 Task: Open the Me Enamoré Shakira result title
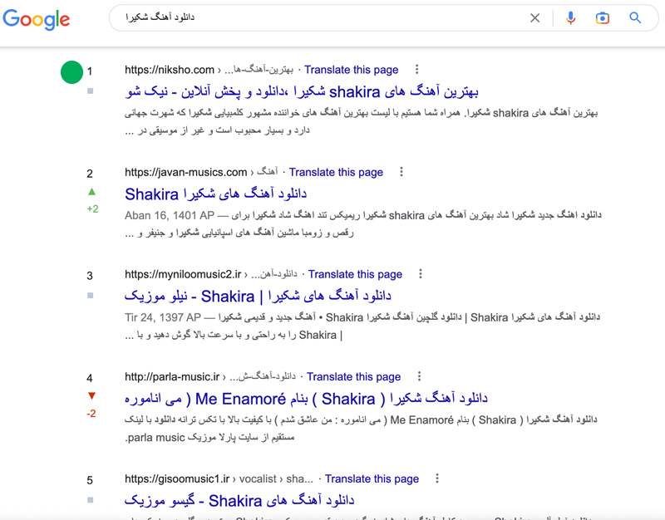tap(306, 399)
